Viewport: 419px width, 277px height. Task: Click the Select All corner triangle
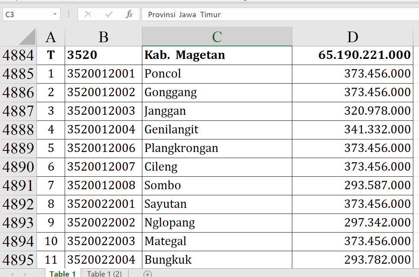pos(27,37)
